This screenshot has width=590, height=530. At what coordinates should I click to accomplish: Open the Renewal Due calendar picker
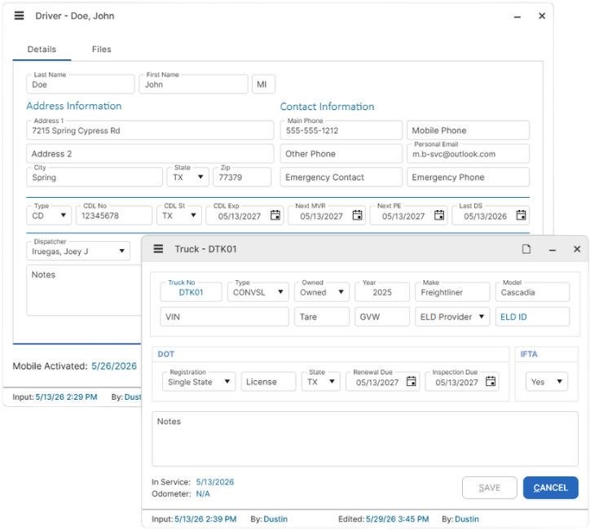pos(412,382)
